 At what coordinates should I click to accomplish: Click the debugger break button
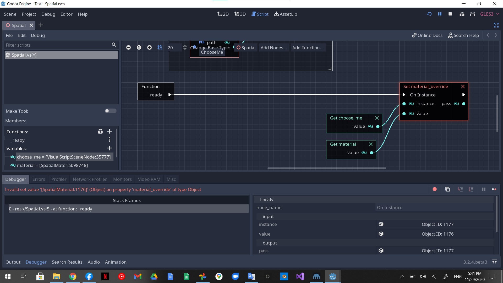[x=484, y=189]
